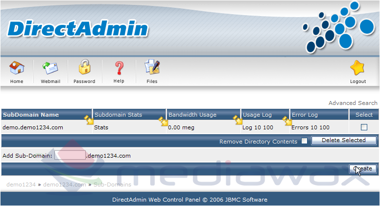The width and height of the screenshot is (380, 206).
Task: Open the demo.demo1234.com subdomain link
Action: [33, 127]
